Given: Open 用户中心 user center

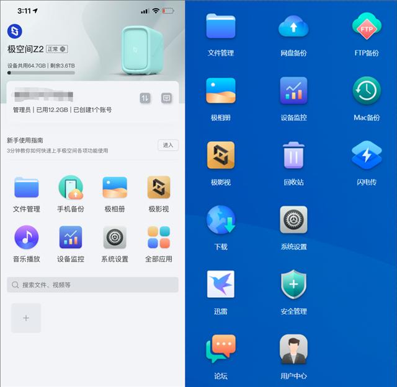Looking at the screenshot, I should click(x=293, y=349).
